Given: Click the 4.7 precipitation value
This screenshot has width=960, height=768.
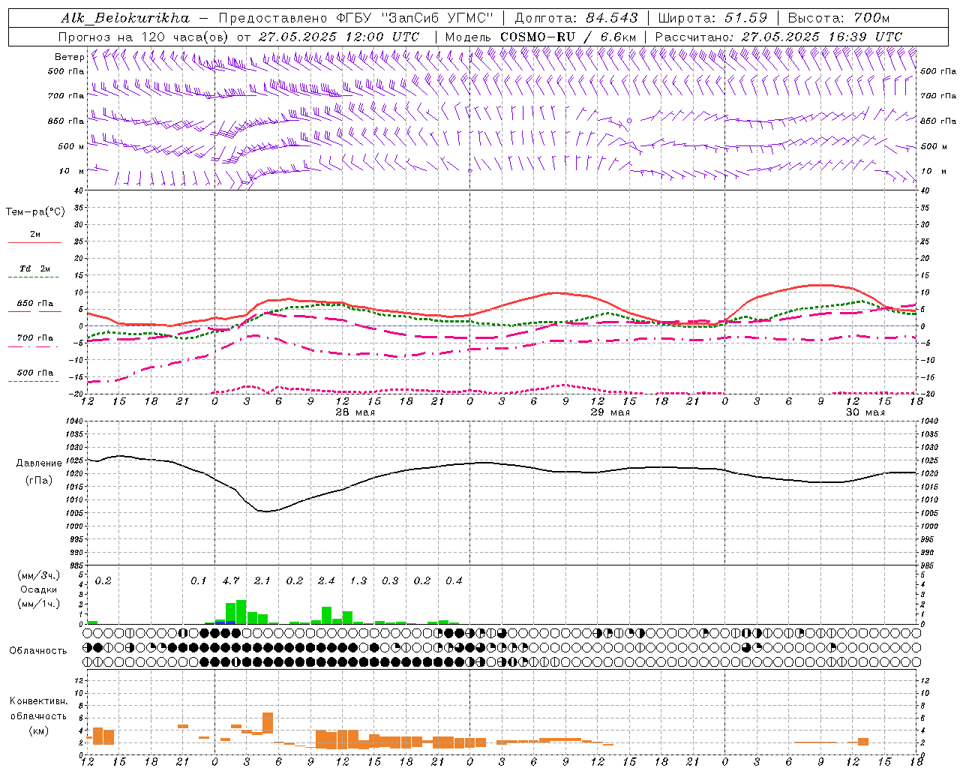Looking at the screenshot, I should [230, 581].
